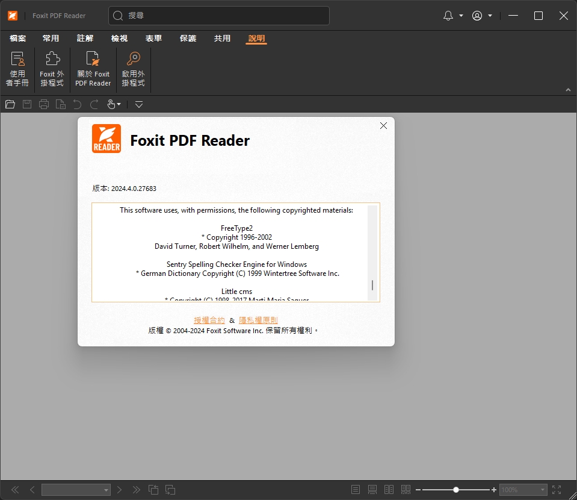Viewport: 577px width, 500px height.
Task: Close the About Foxit PDF Reader dialog
Action: tap(383, 126)
